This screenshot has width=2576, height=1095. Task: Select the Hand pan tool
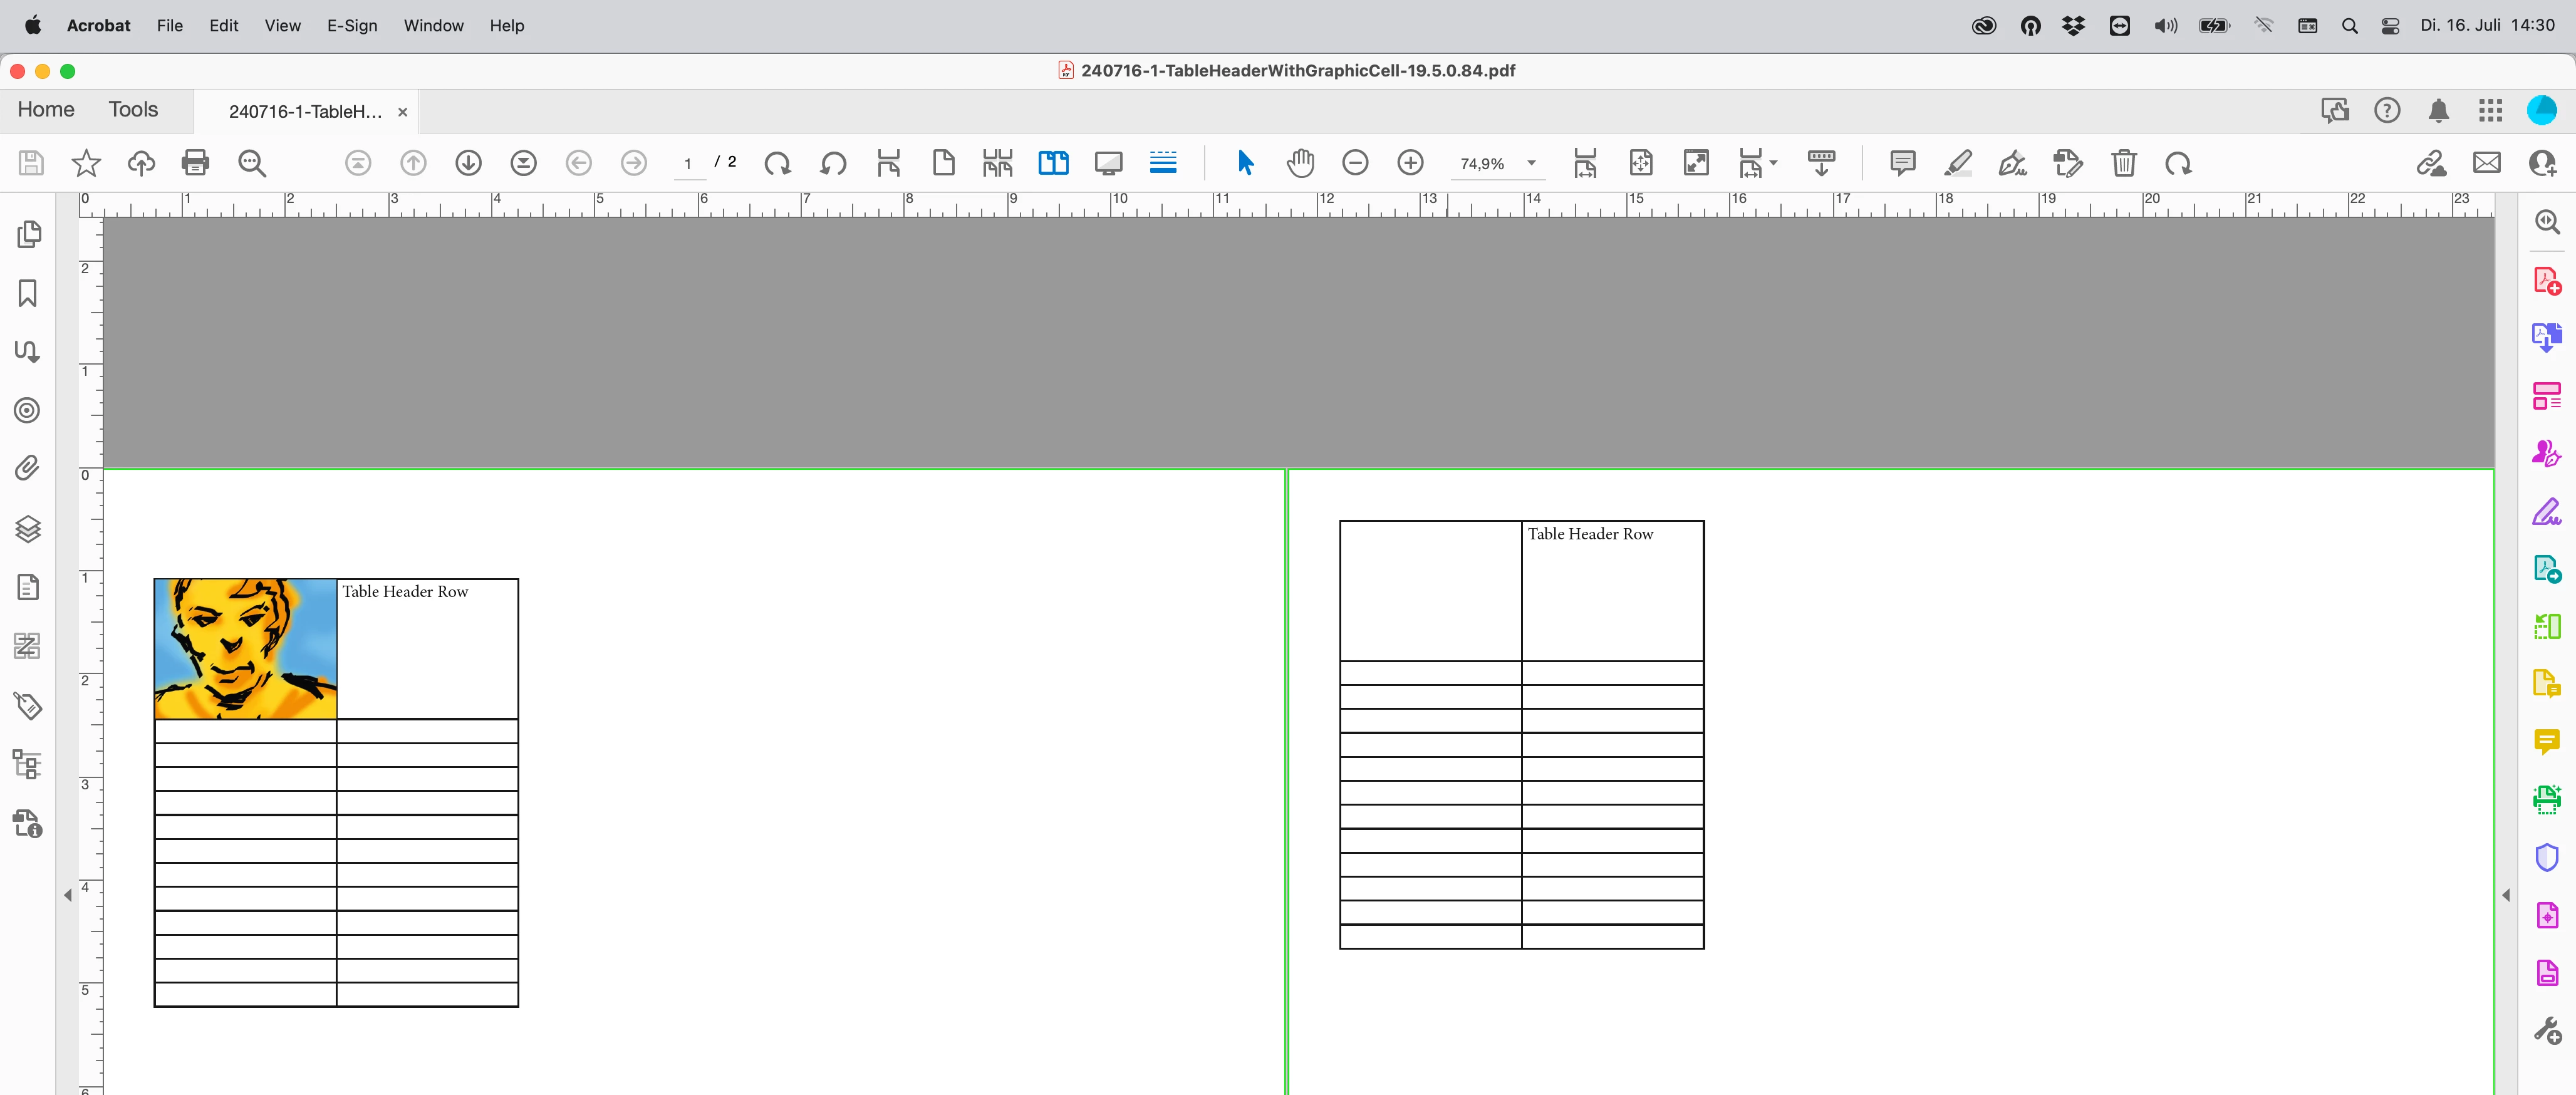tap(1300, 163)
